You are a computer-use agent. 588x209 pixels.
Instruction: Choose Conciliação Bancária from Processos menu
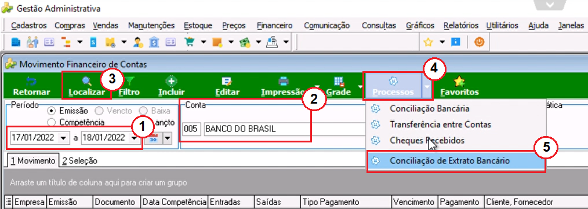(429, 109)
